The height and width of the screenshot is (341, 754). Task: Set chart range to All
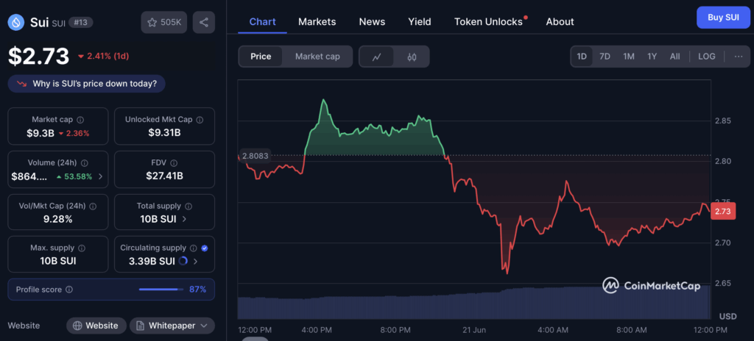[674, 56]
